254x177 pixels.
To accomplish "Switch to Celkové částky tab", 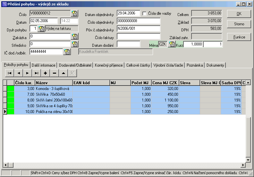I will pos(138,65).
